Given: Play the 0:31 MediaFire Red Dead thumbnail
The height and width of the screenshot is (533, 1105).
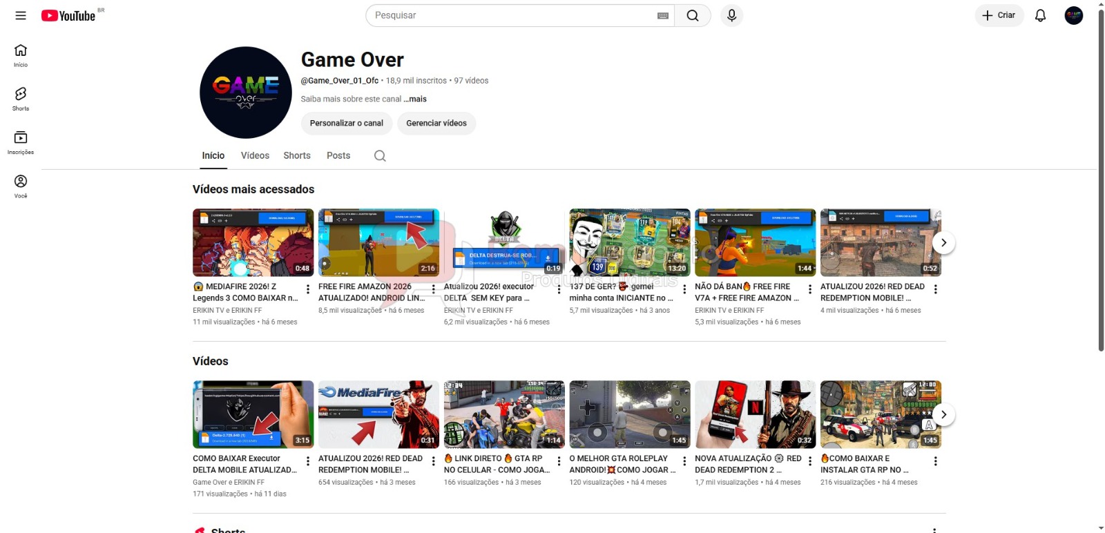Looking at the screenshot, I should point(378,414).
